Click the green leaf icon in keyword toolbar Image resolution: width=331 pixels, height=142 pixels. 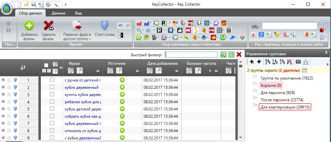(186, 37)
